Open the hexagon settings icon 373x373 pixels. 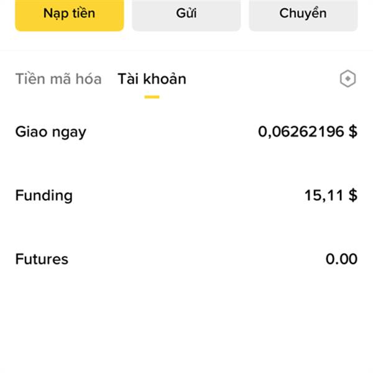[x=348, y=79]
